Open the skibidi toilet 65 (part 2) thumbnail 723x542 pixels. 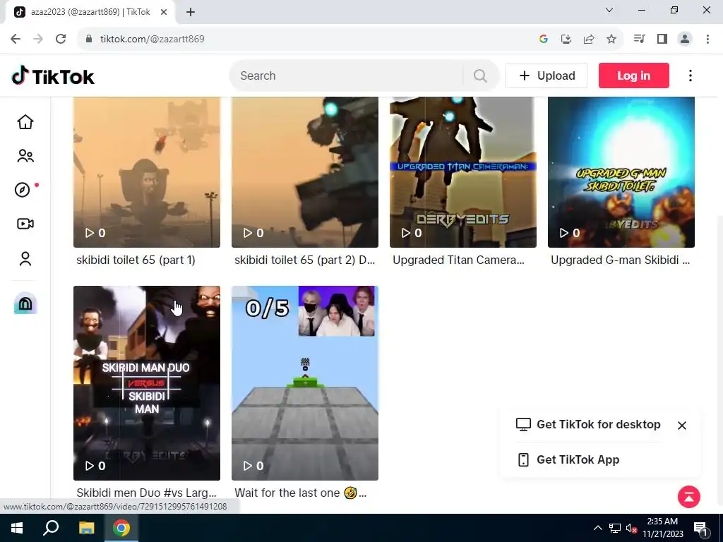click(x=305, y=172)
